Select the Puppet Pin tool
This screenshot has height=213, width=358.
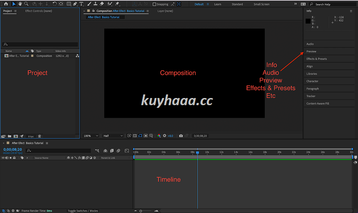point(117,4)
